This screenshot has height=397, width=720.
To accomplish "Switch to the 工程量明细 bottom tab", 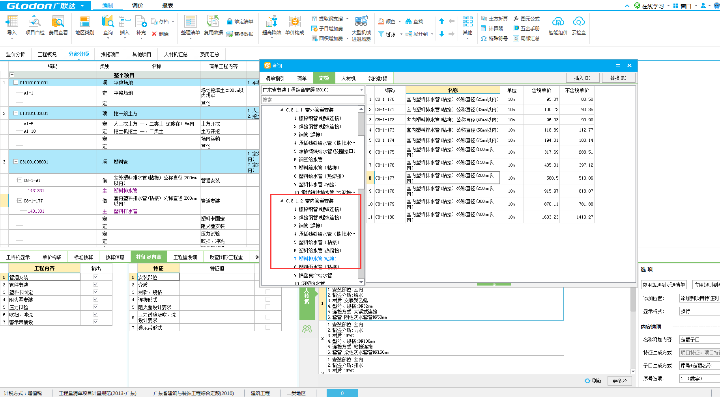I will 185,257.
